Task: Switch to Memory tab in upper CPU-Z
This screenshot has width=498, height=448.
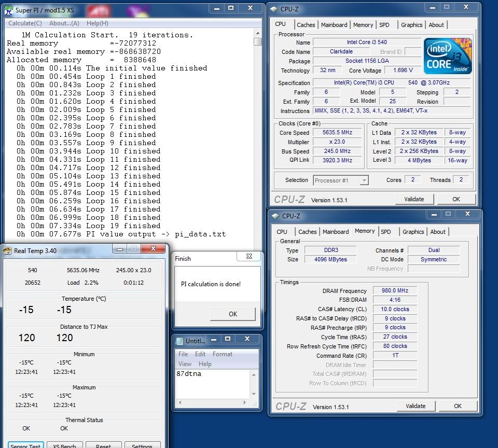Action: (x=363, y=25)
